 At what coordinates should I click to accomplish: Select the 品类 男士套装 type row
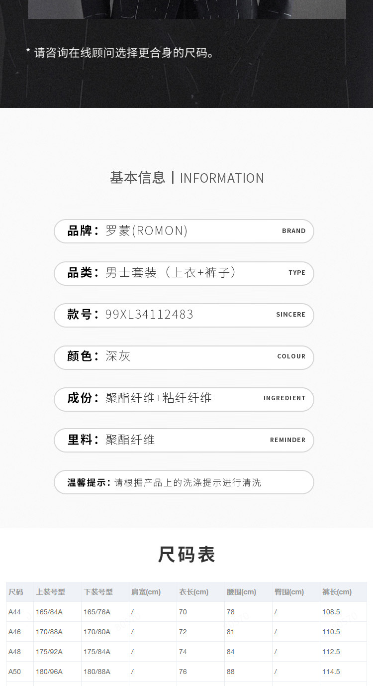point(184,273)
